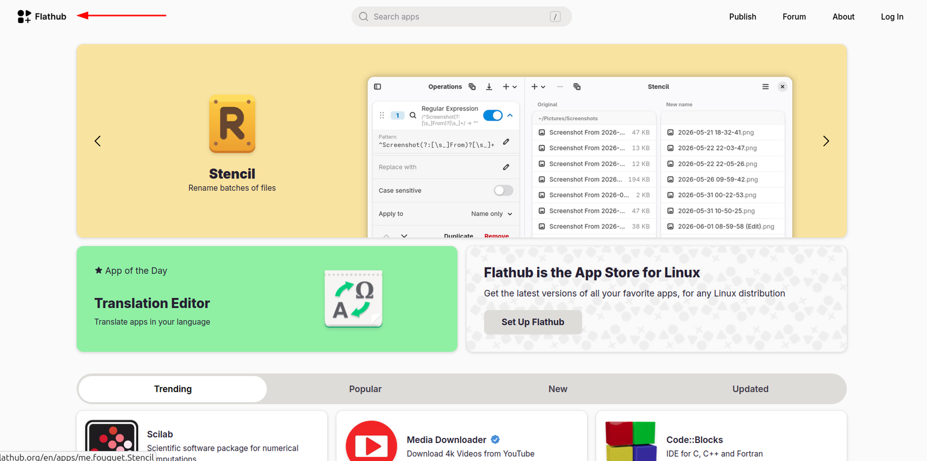
Task: Open the Media Downloader app card
Action: [x=462, y=436]
